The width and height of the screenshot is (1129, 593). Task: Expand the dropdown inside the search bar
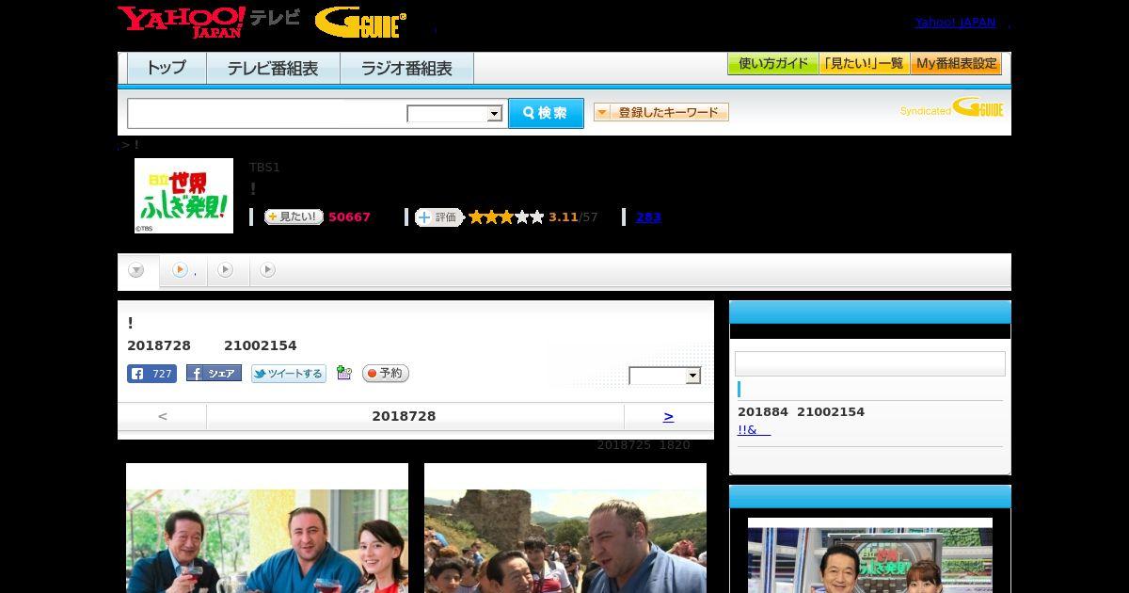pos(455,114)
